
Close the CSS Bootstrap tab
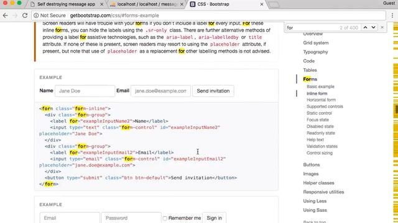tap(262, 4)
